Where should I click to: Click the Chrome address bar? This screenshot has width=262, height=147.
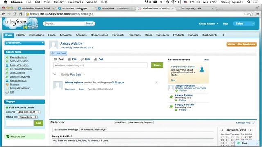[134, 14]
